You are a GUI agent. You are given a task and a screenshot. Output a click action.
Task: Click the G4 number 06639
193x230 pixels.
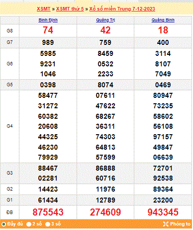(x=163, y=157)
